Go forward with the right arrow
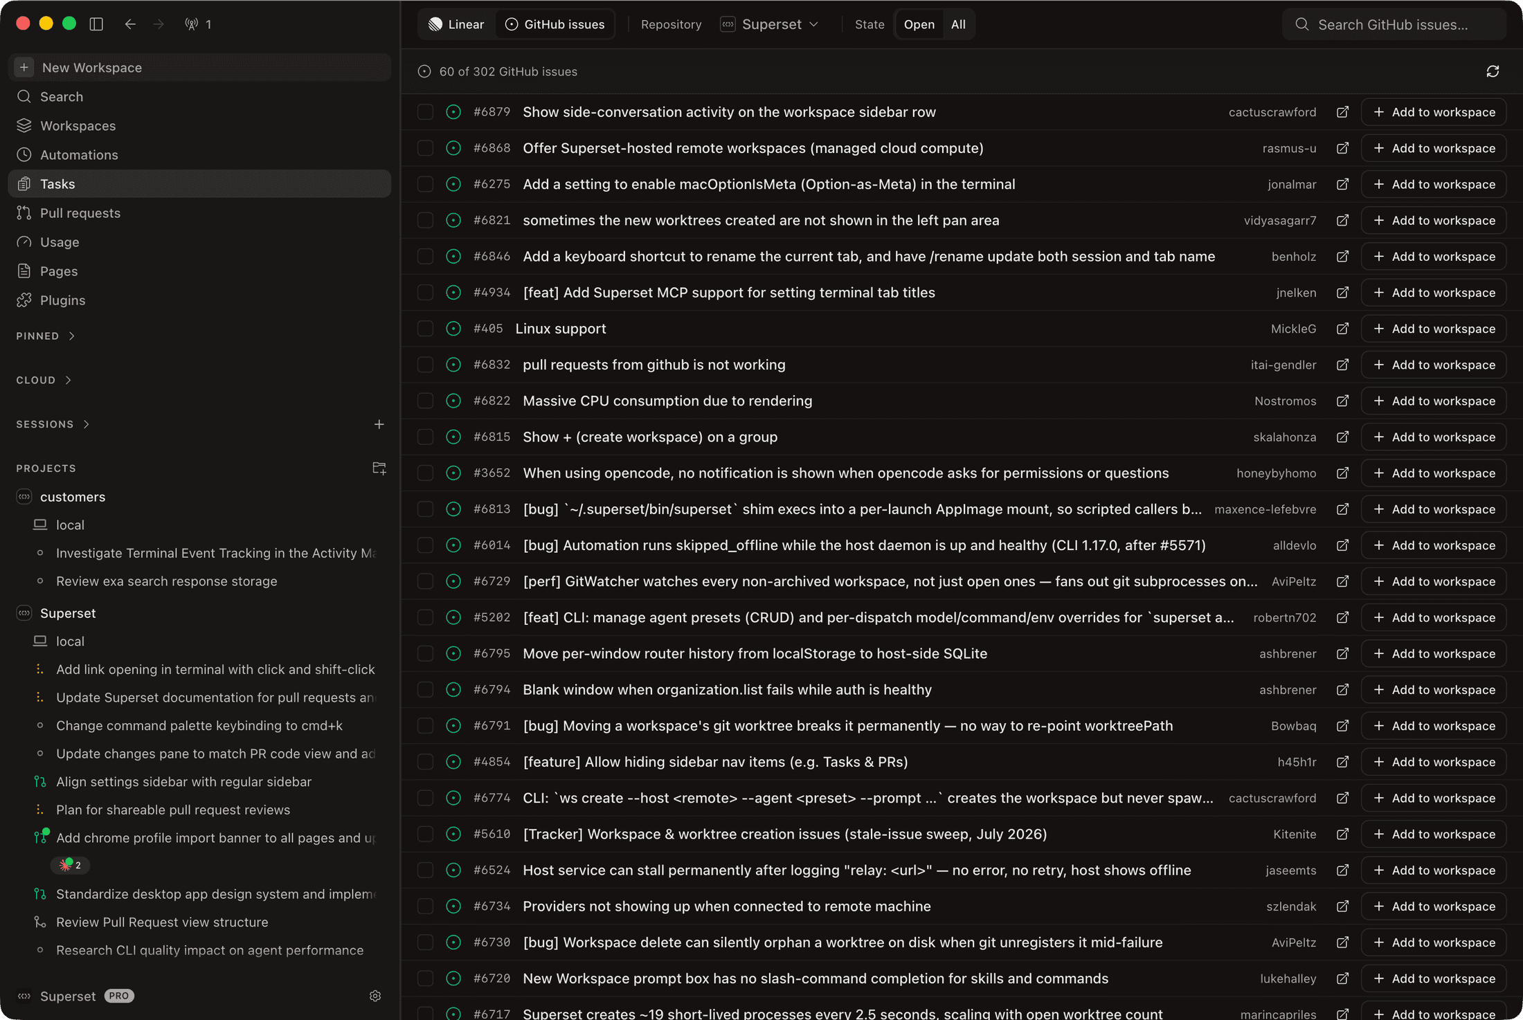The image size is (1523, 1020). click(159, 24)
